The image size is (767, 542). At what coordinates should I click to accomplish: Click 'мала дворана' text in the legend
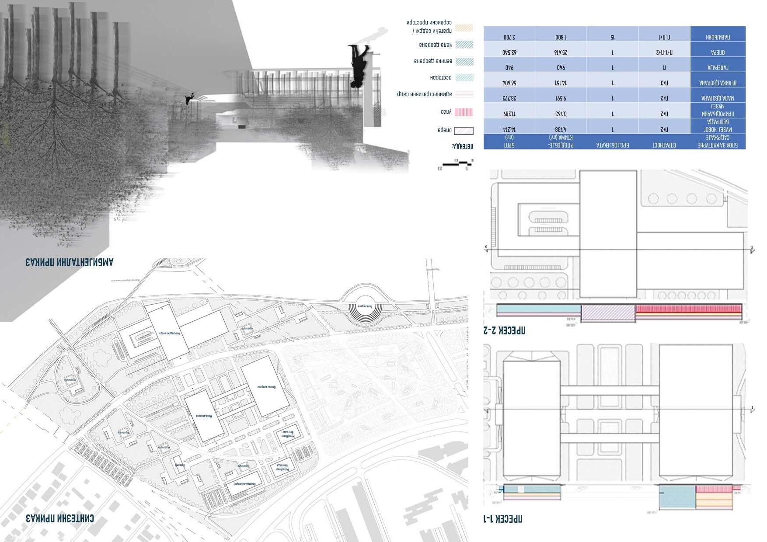click(x=436, y=44)
